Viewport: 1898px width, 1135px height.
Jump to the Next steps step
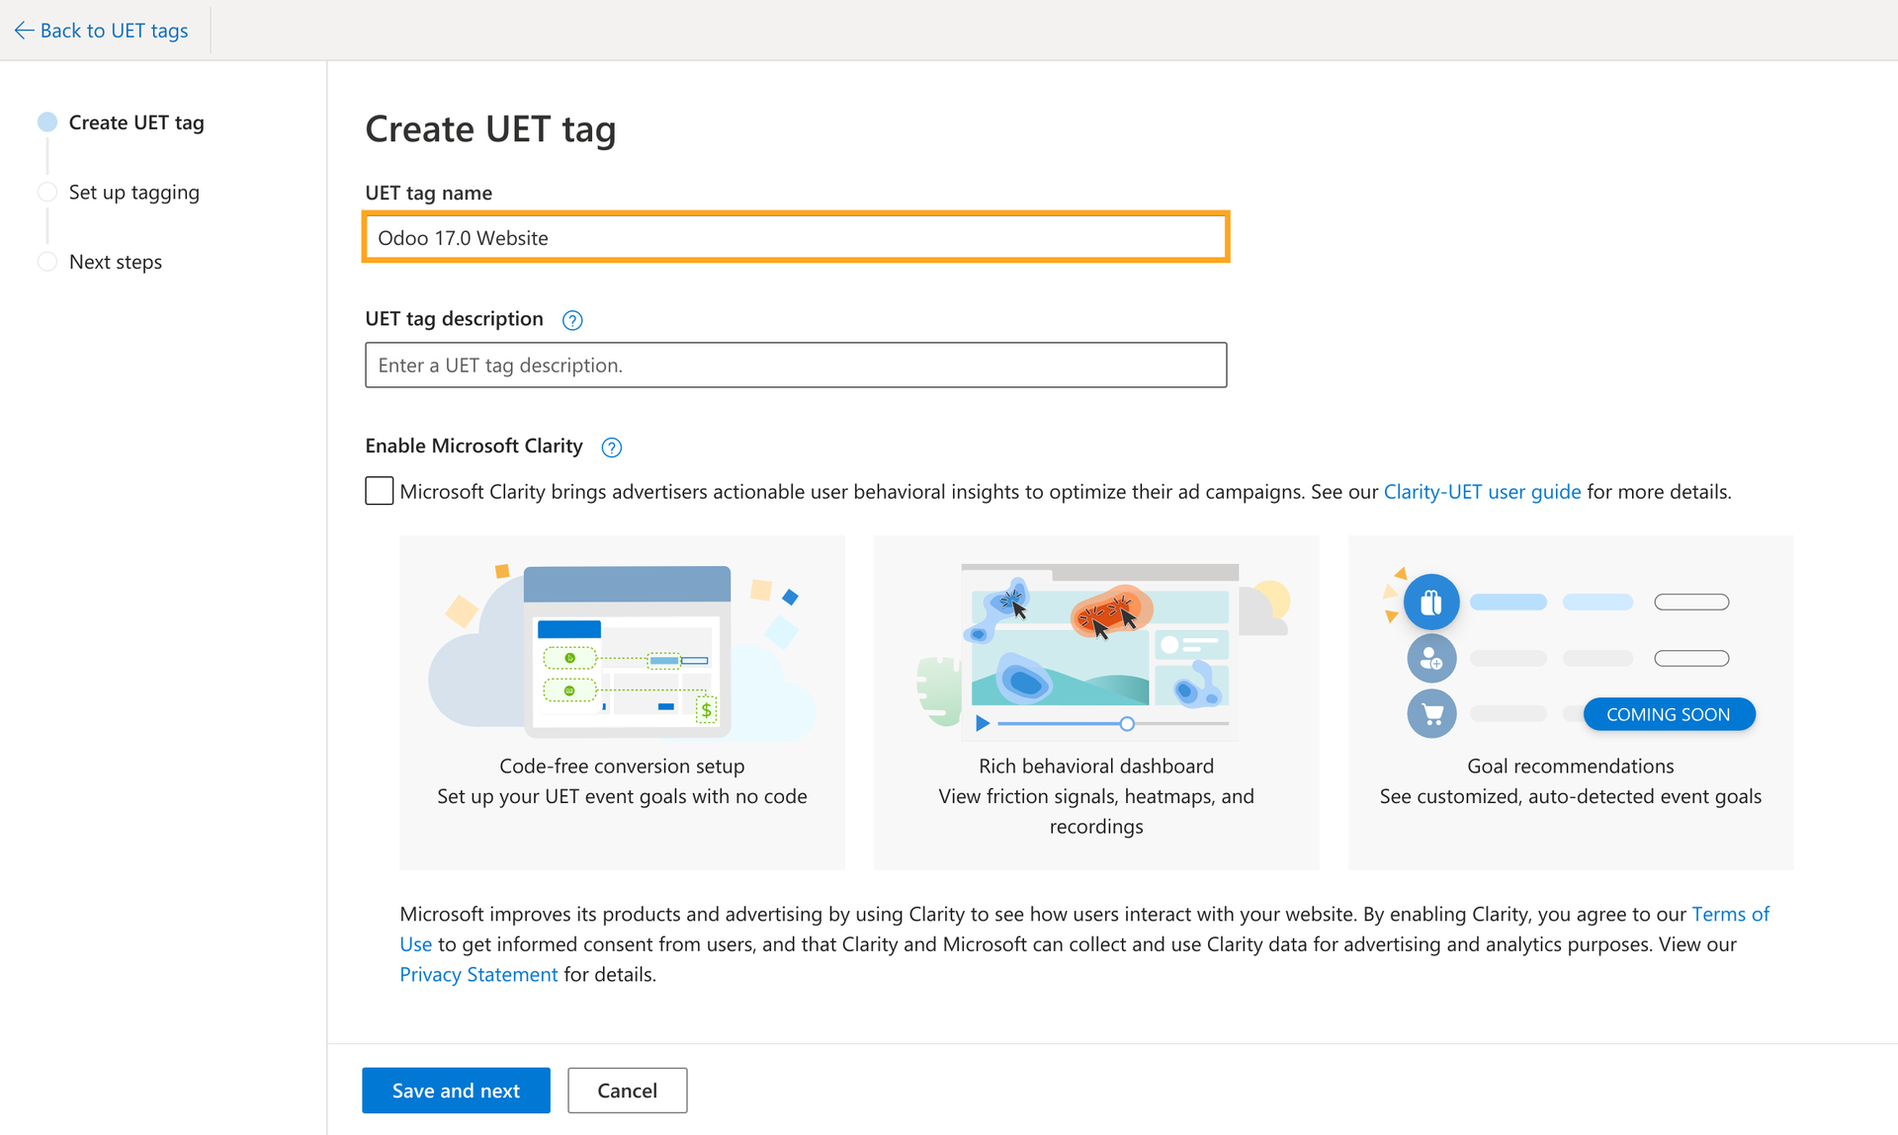tap(115, 262)
